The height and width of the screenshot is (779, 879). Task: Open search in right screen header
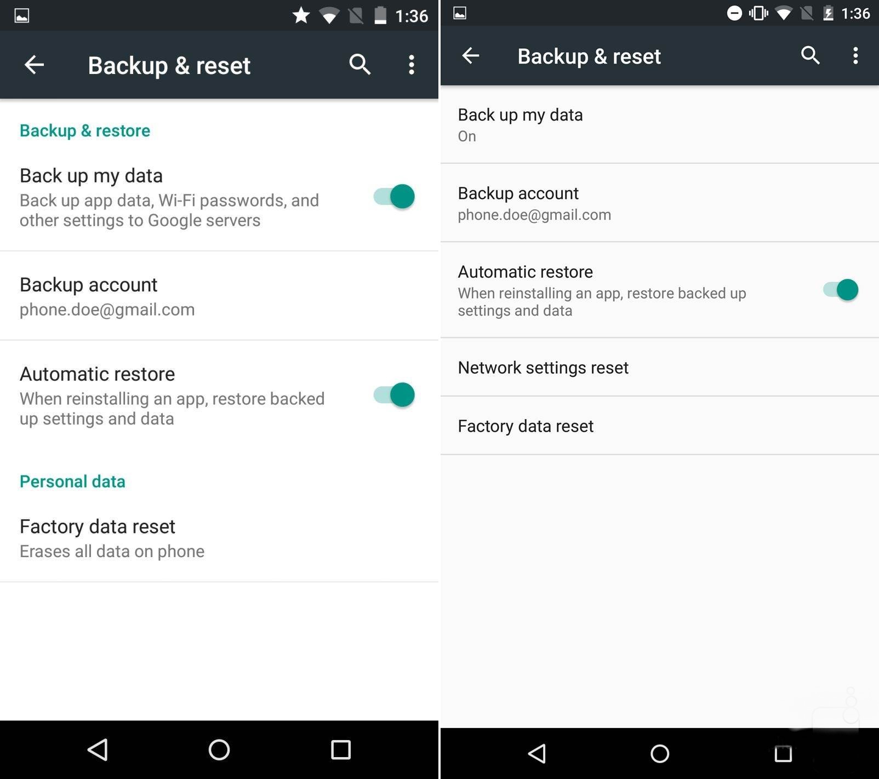pyautogui.click(x=810, y=55)
